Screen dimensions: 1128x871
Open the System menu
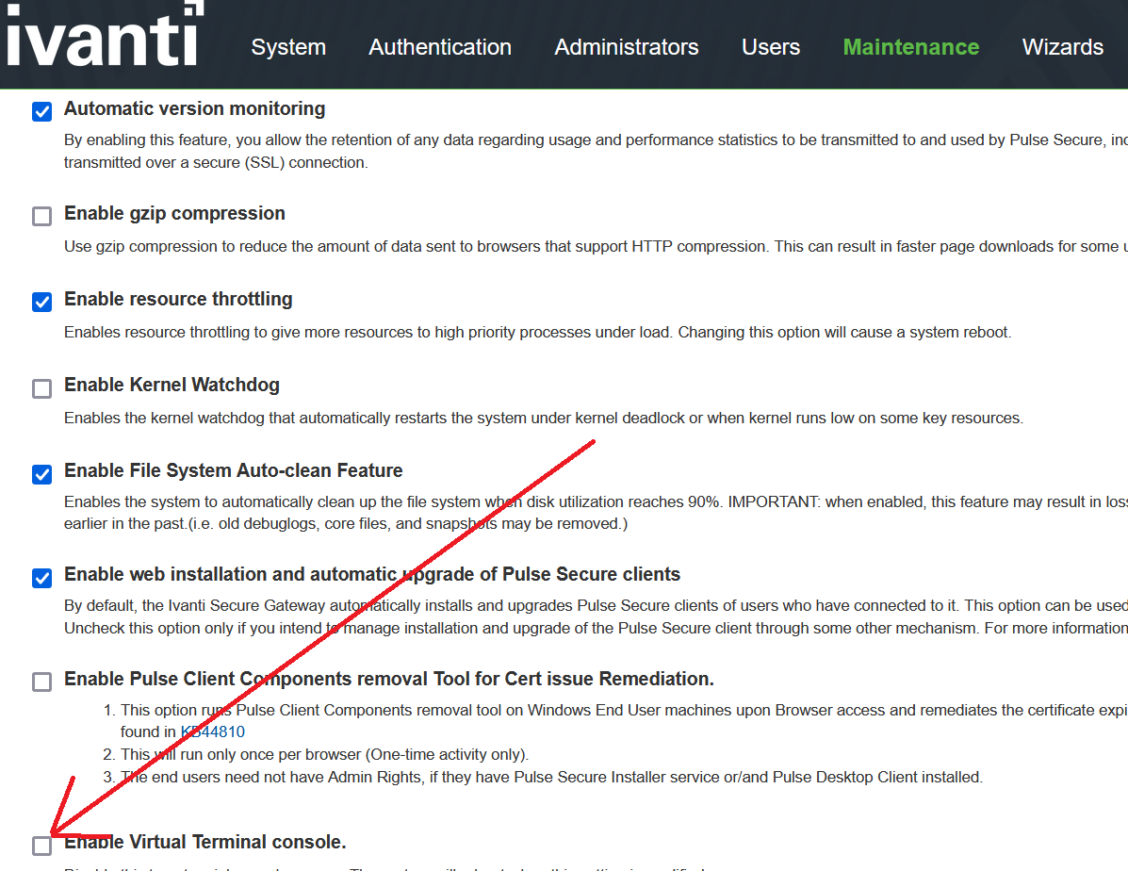click(288, 47)
